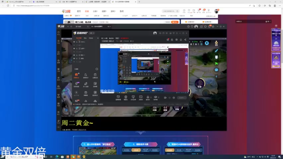283x159 pixels.
Task: Open the avatar icon in Douyu client title bar
Action: point(196,26)
